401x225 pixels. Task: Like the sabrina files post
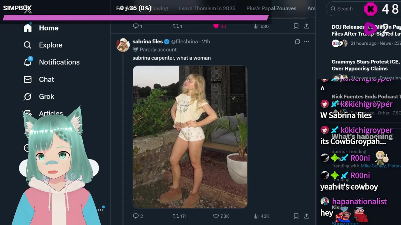point(216,216)
